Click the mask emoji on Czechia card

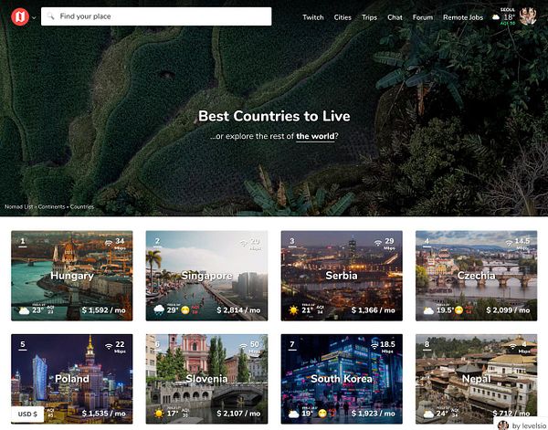coord(458,309)
